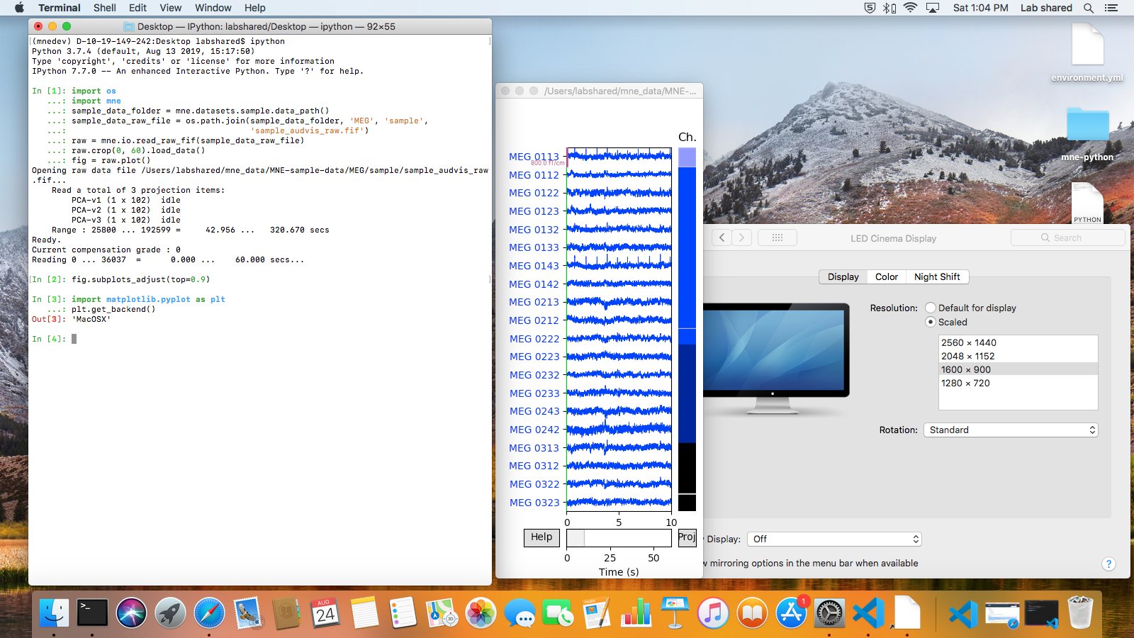
Task: Open Maps app in the dock
Action: click(x=442, y=613)
